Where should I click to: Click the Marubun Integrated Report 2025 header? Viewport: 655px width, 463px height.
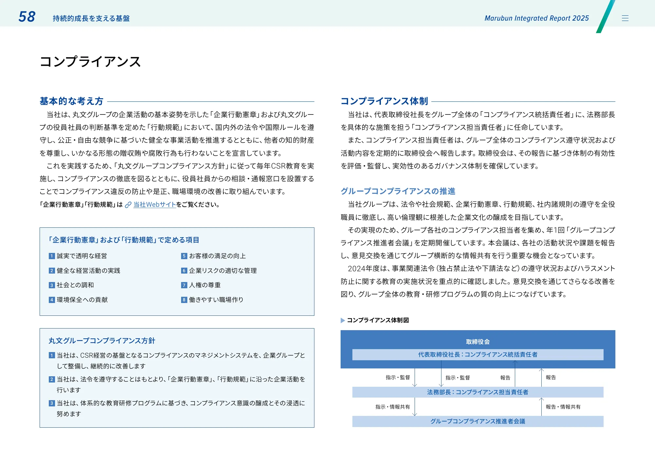[x=536, y=18]
